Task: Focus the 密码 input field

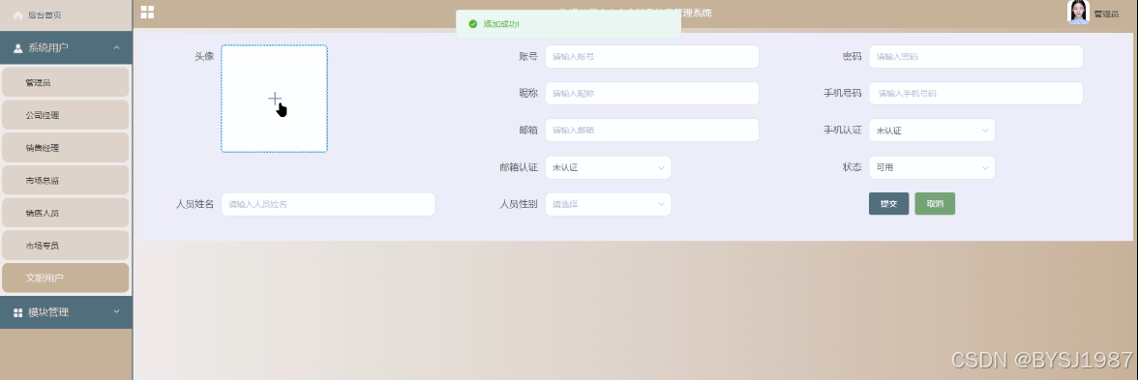Action: coord(976,56)
